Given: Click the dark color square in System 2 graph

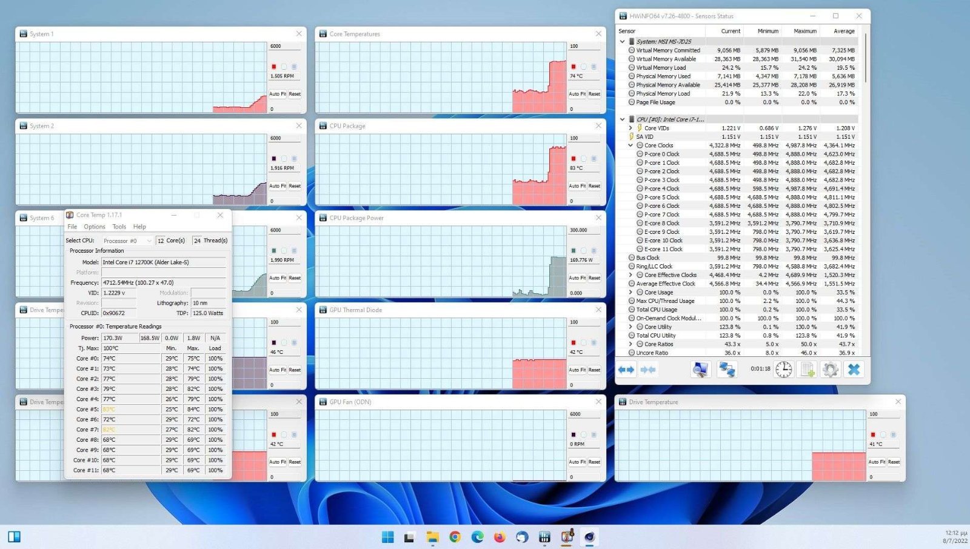Looking at the screenshot, I should coord(274,159).
